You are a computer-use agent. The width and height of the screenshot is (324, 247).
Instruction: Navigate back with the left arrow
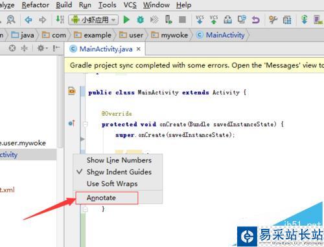pyautogui.click(x=29, y=20)
